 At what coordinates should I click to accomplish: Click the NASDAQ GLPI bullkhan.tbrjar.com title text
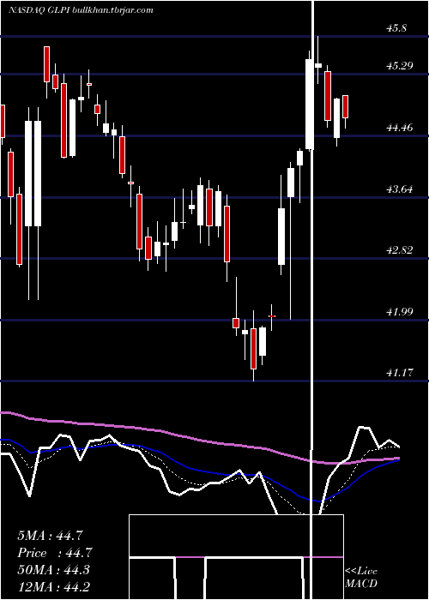coord(81,10)
